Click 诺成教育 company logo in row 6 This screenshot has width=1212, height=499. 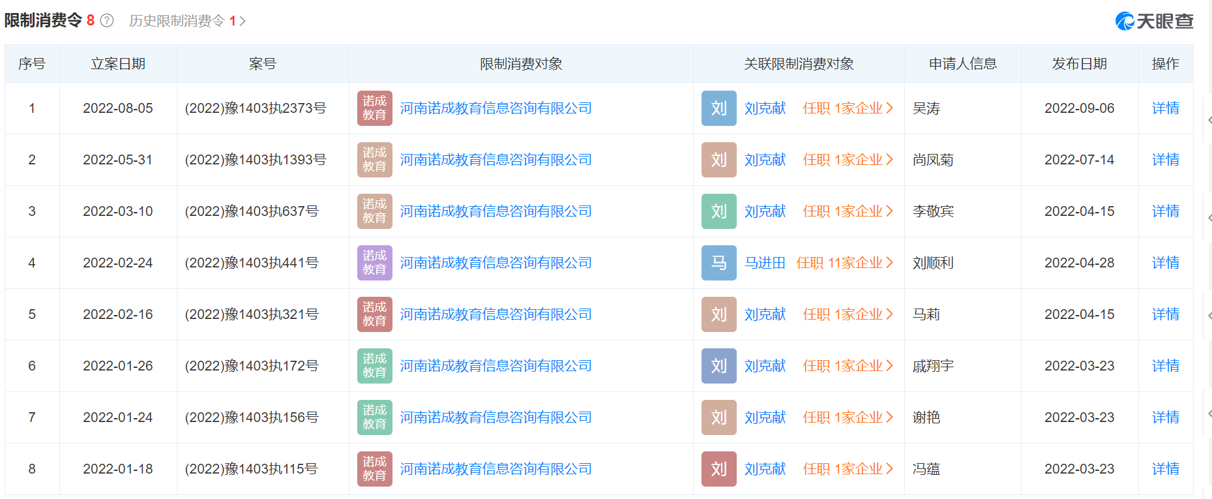[x=375, y=366]
